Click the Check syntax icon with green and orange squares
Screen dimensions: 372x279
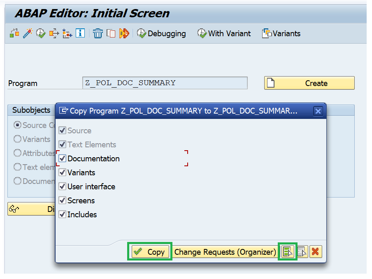[x=14, y=33]
